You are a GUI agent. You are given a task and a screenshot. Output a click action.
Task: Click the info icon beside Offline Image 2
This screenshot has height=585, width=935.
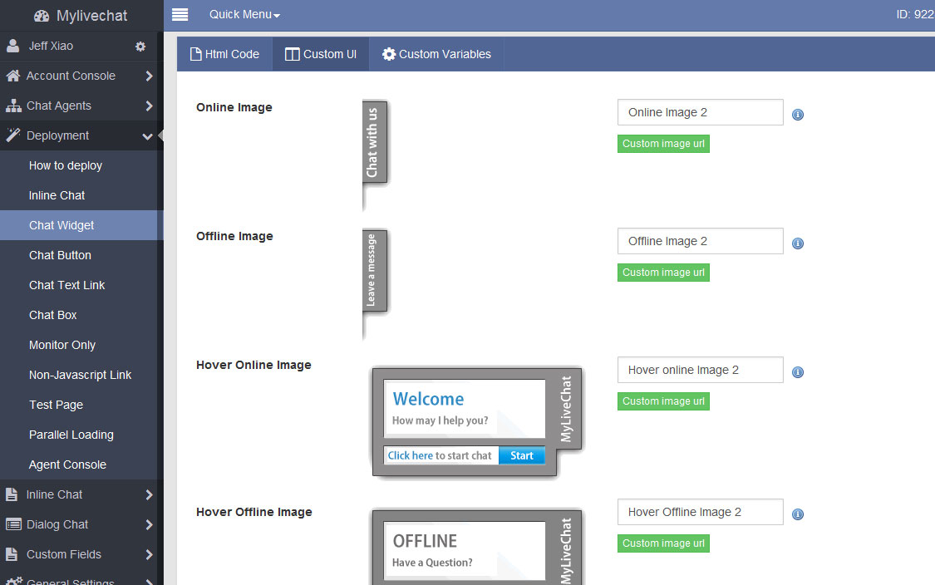coord(798,243)
